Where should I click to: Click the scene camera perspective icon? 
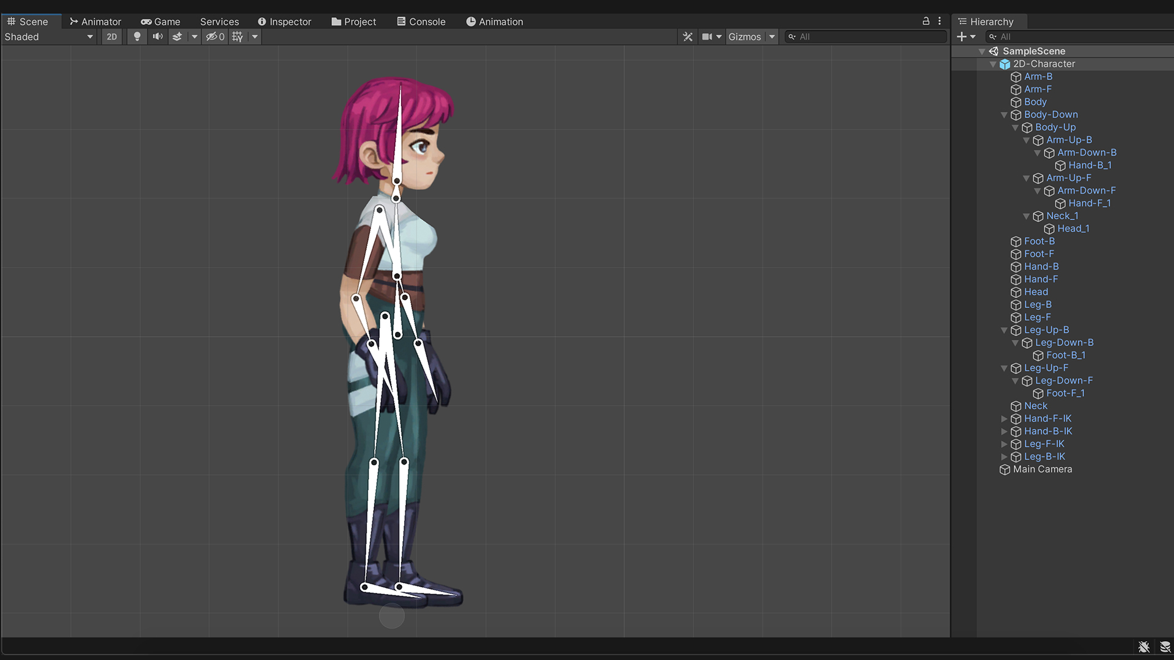(707, 36)
